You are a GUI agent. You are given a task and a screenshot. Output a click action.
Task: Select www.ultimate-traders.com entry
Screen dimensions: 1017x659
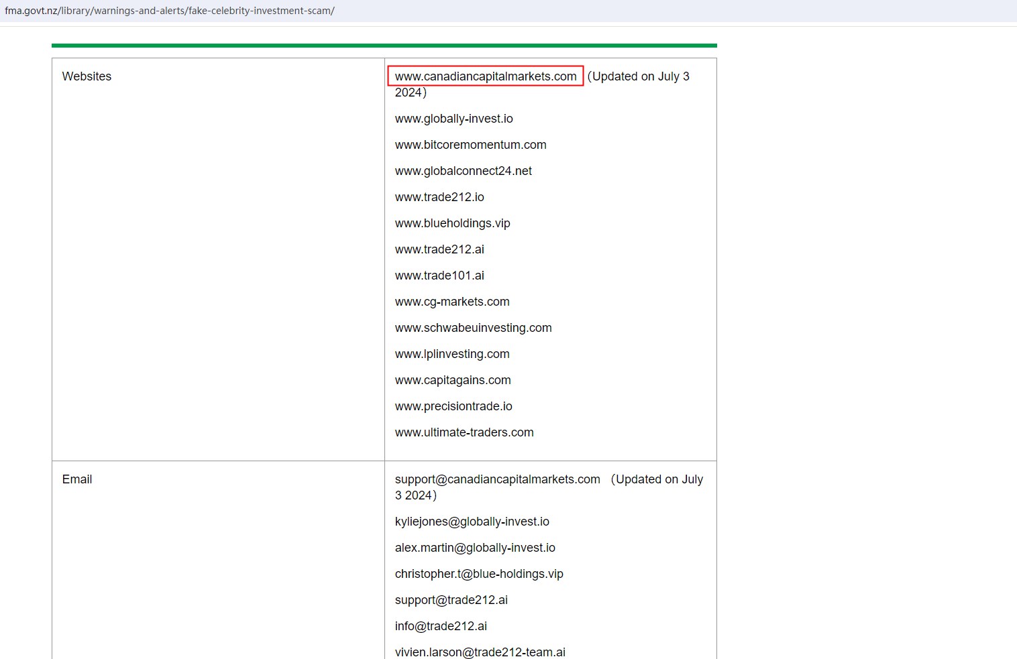464,432
